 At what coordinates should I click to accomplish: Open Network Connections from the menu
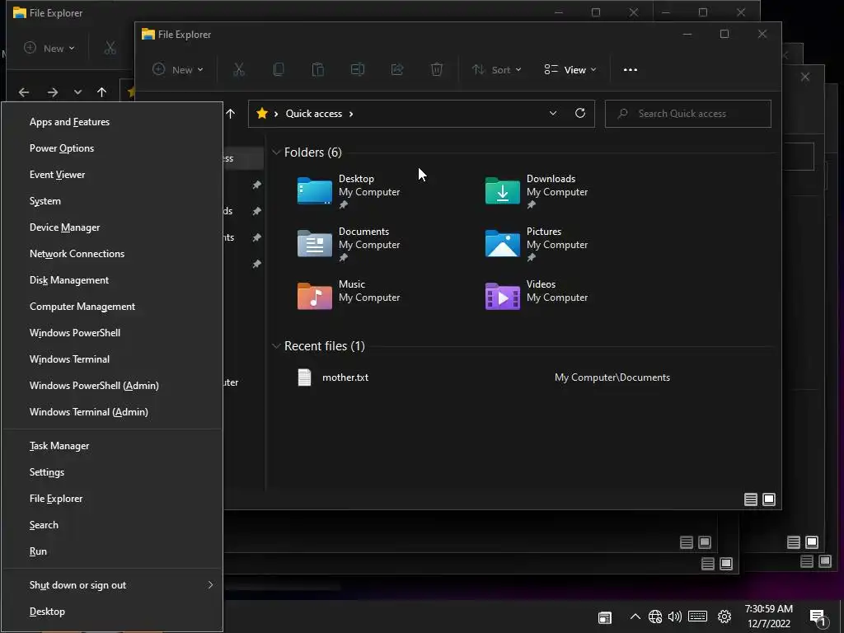coord(112,254)
